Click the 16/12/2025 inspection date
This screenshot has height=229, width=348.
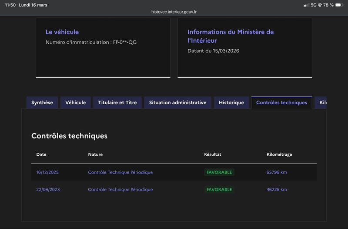click(x=47, y=172)
